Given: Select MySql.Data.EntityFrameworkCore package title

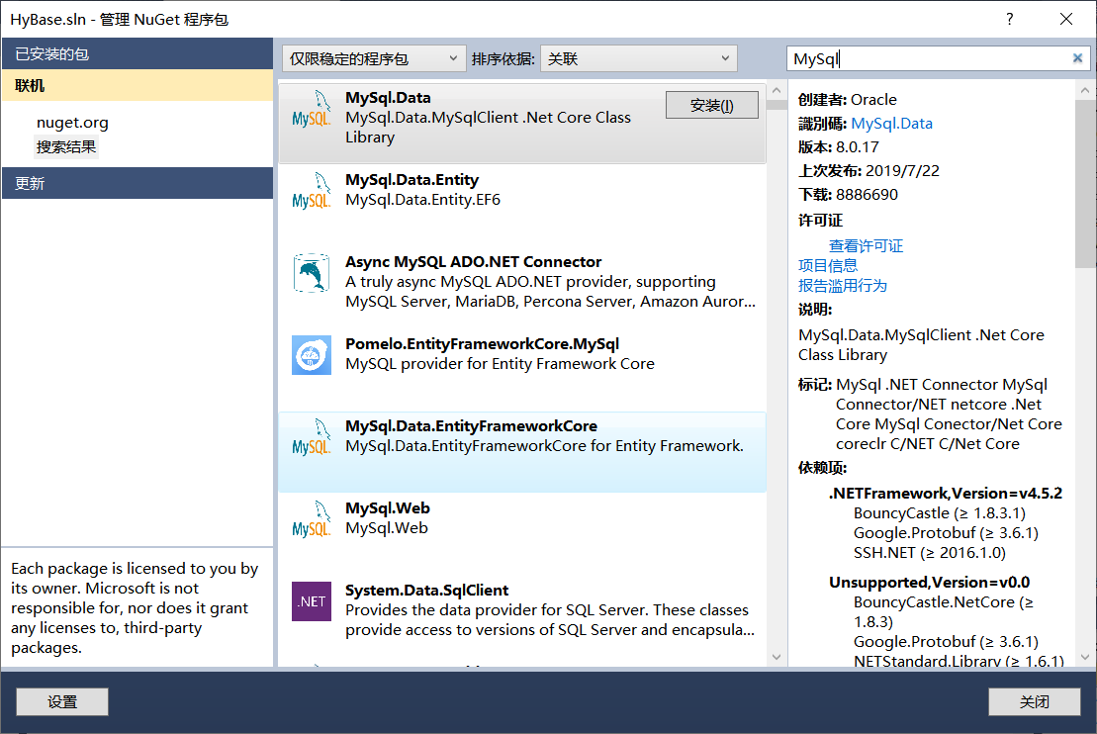Looking at the screenshot, I should tap(471, 426).
